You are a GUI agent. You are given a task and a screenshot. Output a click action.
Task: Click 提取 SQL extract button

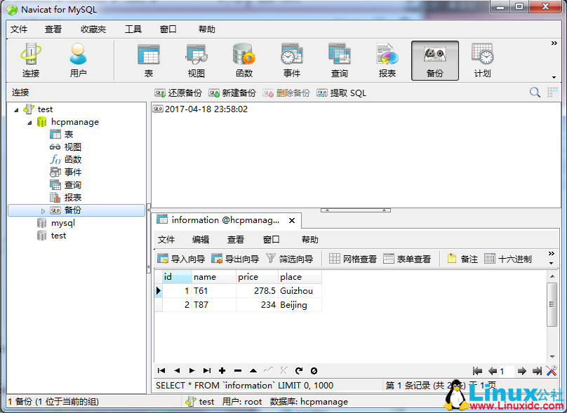click(341, 93)
